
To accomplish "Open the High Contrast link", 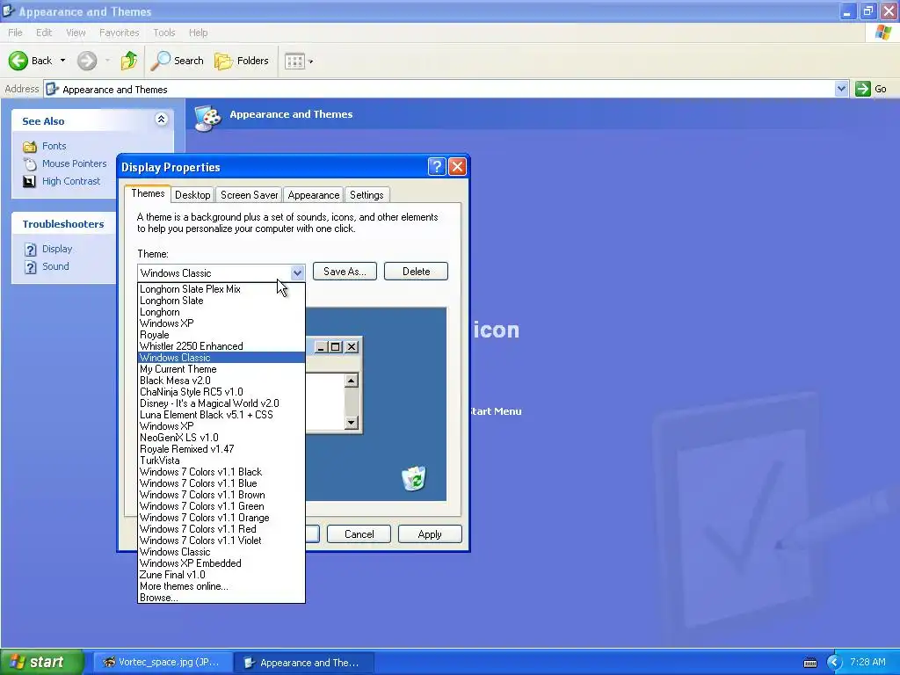I will (x=71, y=181).
